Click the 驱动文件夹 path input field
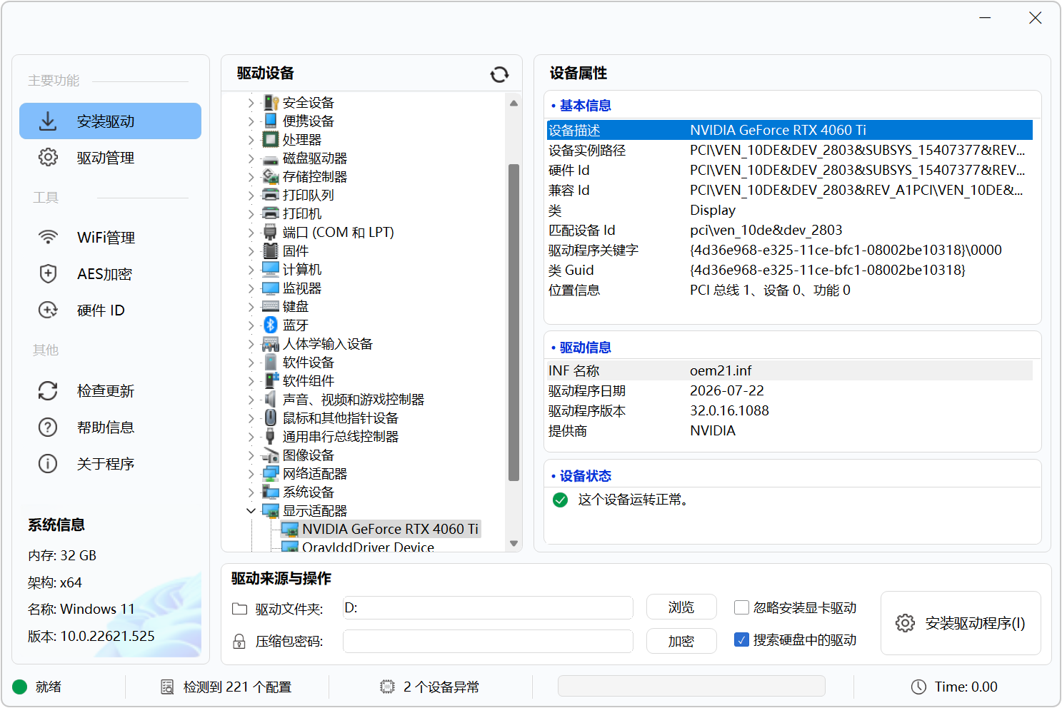Image resolution: width=1062 pixels, height=708 pixels. coord(488,608)
